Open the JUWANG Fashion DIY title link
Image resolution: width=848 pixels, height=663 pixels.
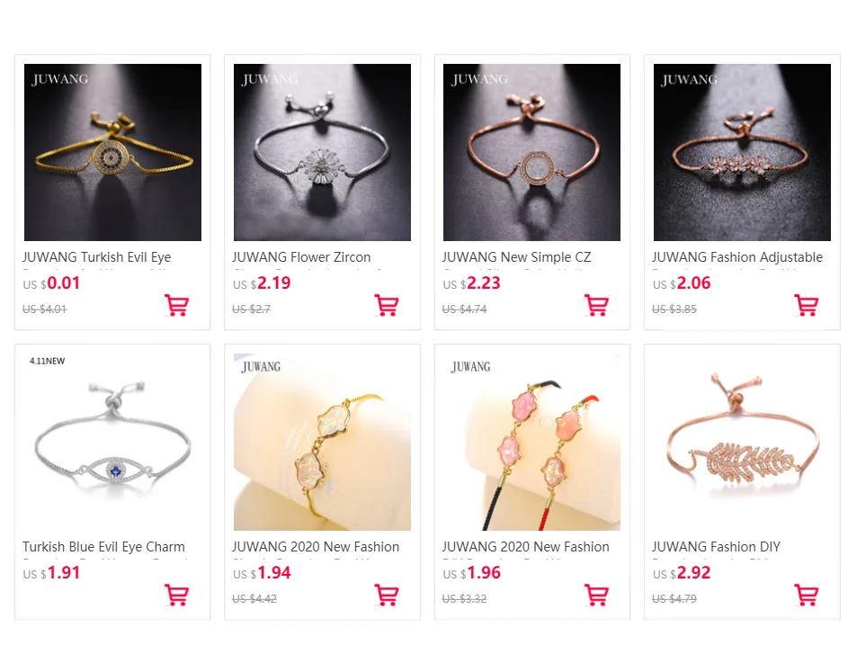pyautogui.click(x=716, y=547)
